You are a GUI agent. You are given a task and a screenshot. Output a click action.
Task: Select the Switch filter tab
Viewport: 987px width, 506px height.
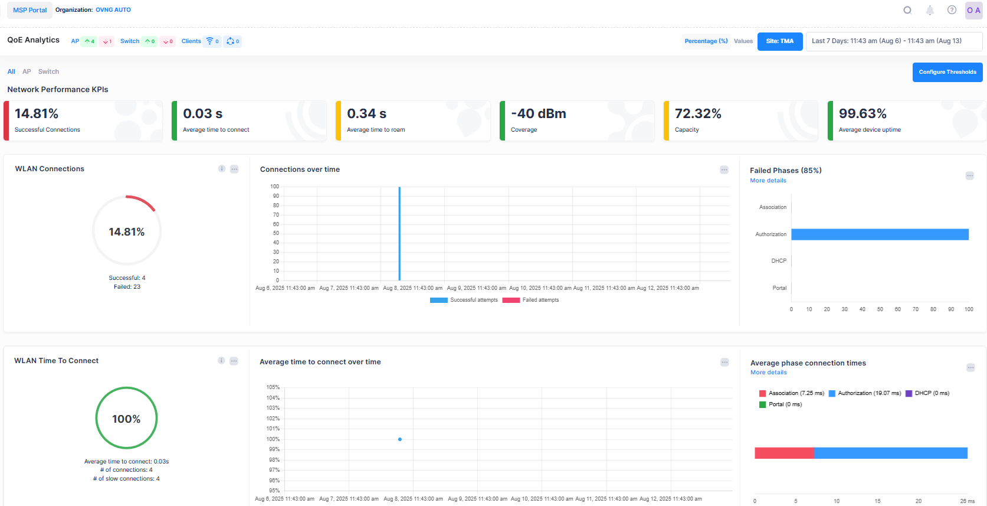[48, 71]
